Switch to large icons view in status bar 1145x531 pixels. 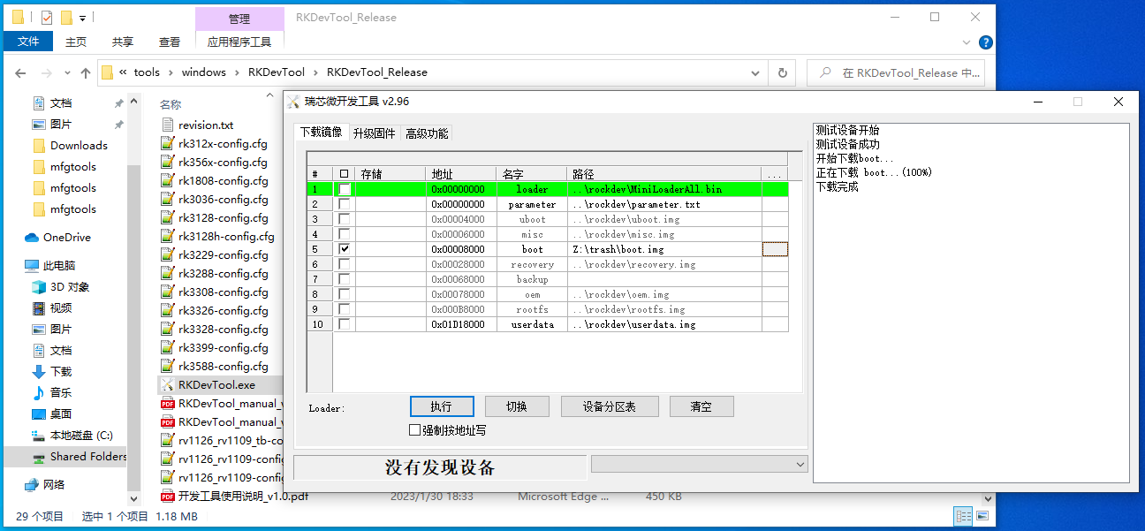point(982,516)
